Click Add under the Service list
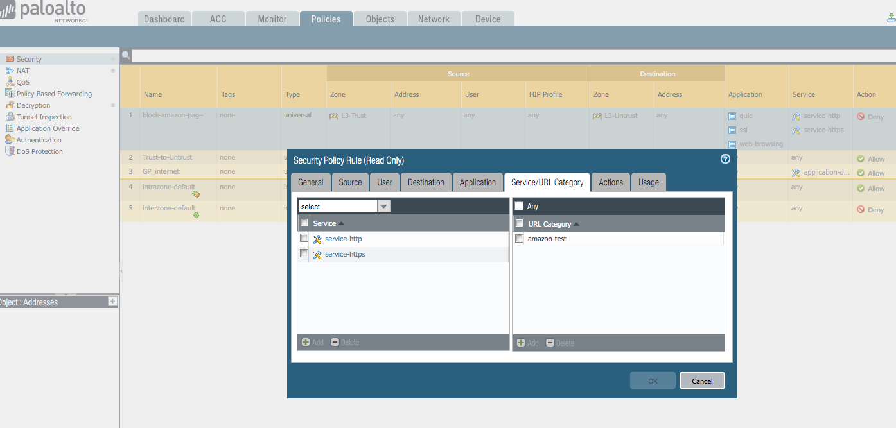The image size is (896, 428). 313,343
